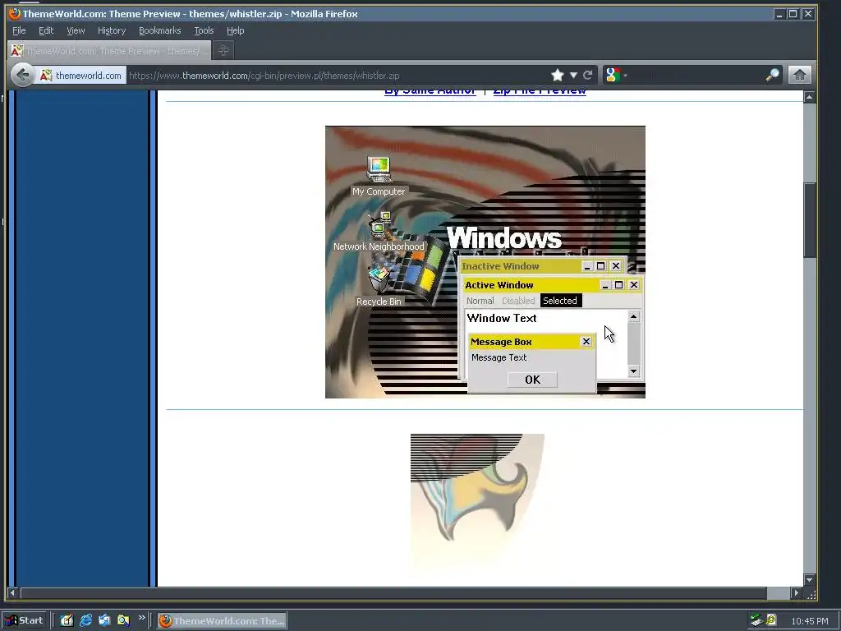Launch Show Desktop quick launch icon
This screenshot has height=631, width=841.
click(x=67, y=620)
